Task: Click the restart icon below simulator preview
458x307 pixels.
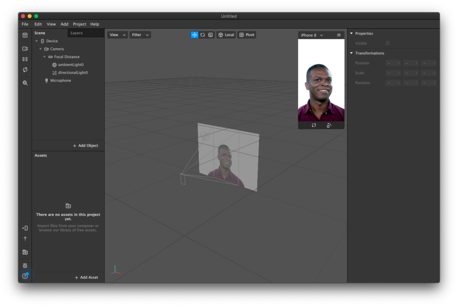Action: tap(314, 125)
